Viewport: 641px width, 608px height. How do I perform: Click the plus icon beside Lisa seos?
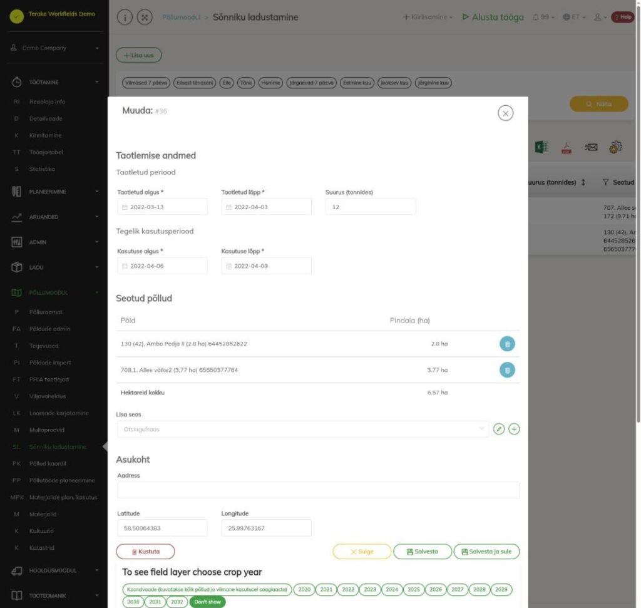click(x=514, y=429)
